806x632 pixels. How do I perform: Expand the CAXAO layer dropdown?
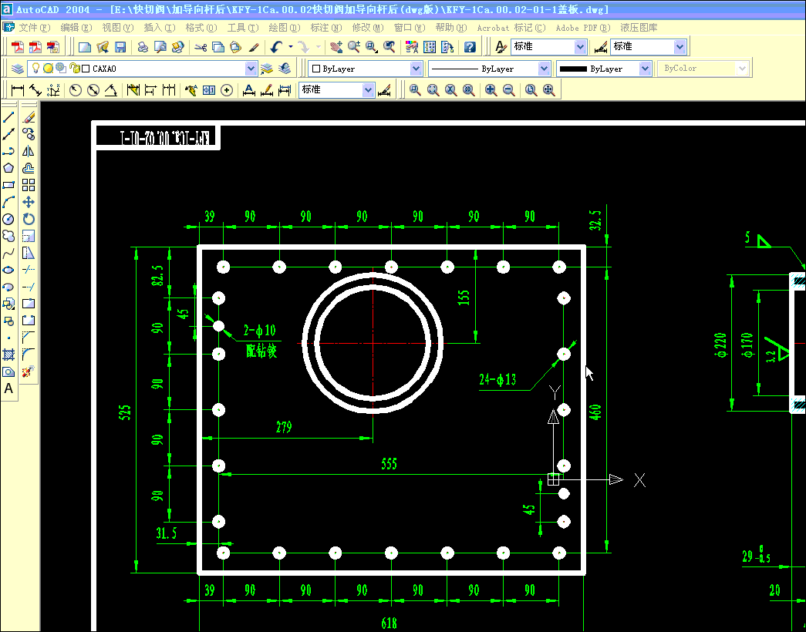[x=251, y=69]
